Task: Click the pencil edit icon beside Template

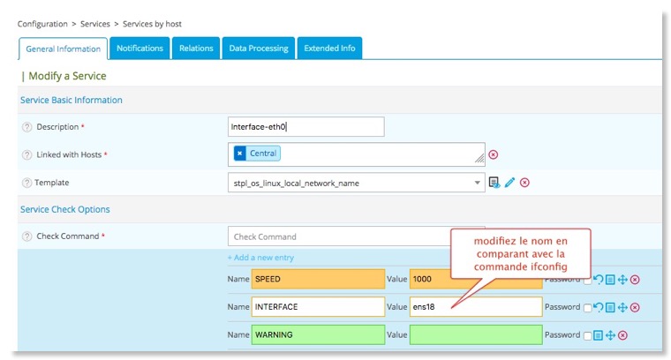Action: click(509, 183)
